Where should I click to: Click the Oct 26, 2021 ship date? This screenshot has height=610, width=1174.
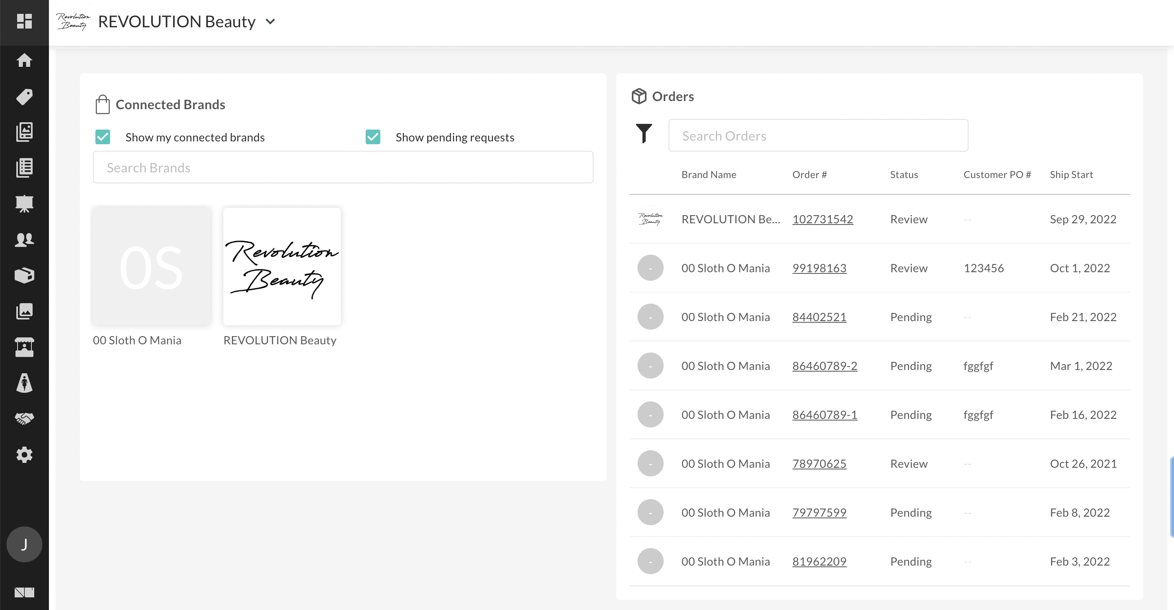(x=1083, y=463)
